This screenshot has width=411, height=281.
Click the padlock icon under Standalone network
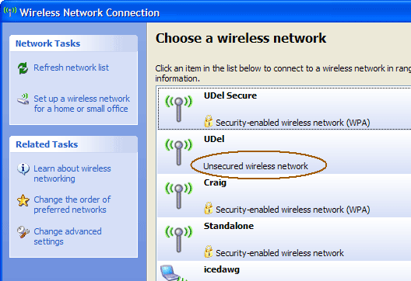point(209,252)
